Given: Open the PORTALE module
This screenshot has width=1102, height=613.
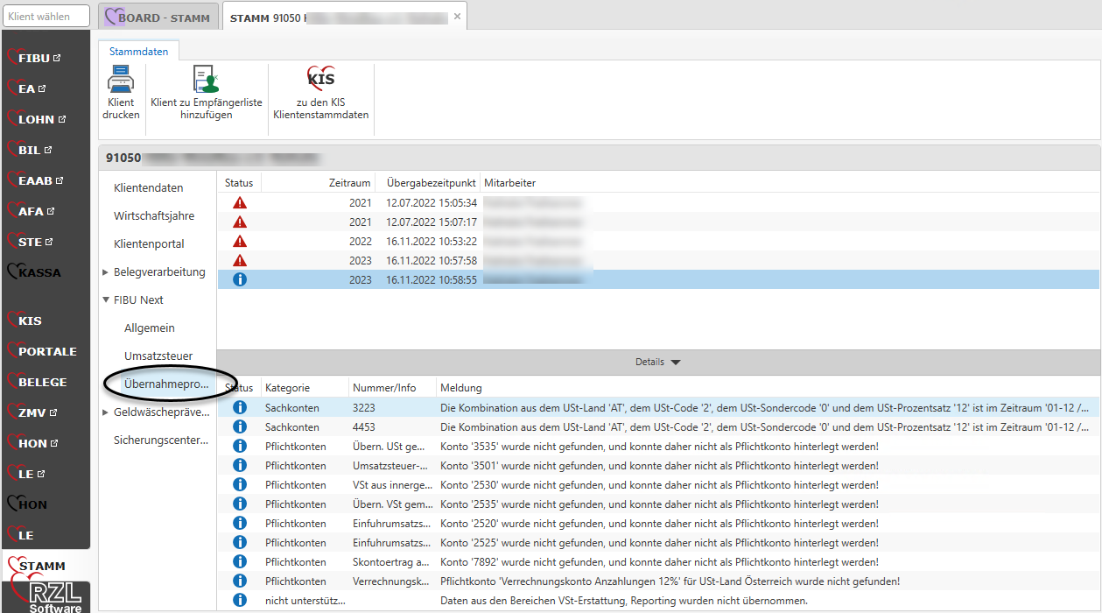Looking at the screenshot, I should [x=46, y=351].
